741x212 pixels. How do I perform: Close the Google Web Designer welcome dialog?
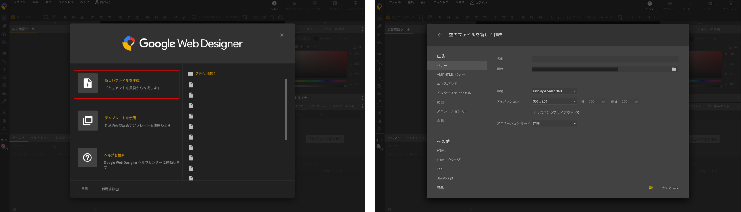click(282, 35)
